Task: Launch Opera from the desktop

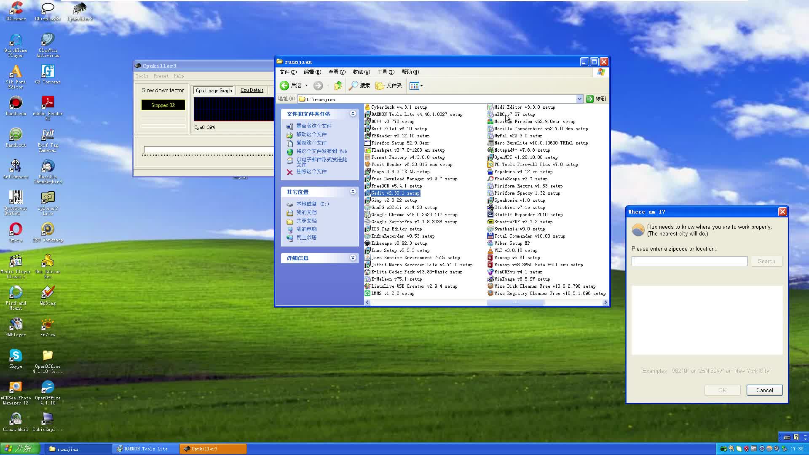Action: (x=16, y=230)
